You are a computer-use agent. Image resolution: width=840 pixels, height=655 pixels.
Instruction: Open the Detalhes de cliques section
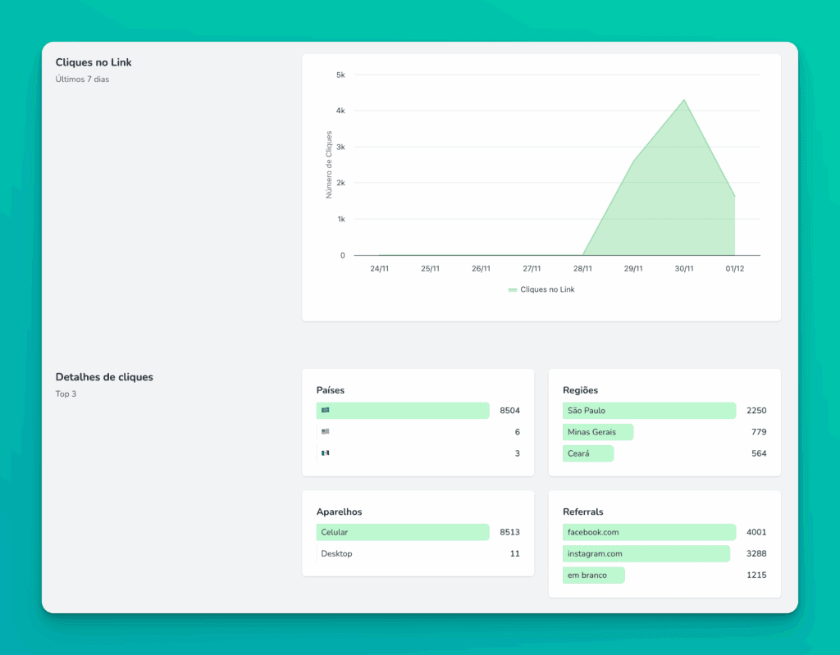(x=104, y=376)
